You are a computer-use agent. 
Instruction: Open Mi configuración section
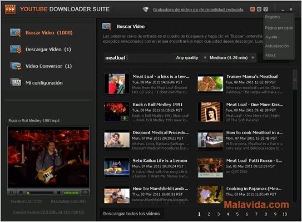(44, 83)
